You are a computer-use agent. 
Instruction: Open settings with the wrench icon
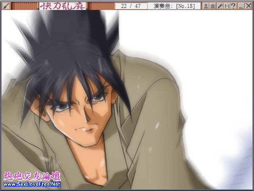[220, 6]
